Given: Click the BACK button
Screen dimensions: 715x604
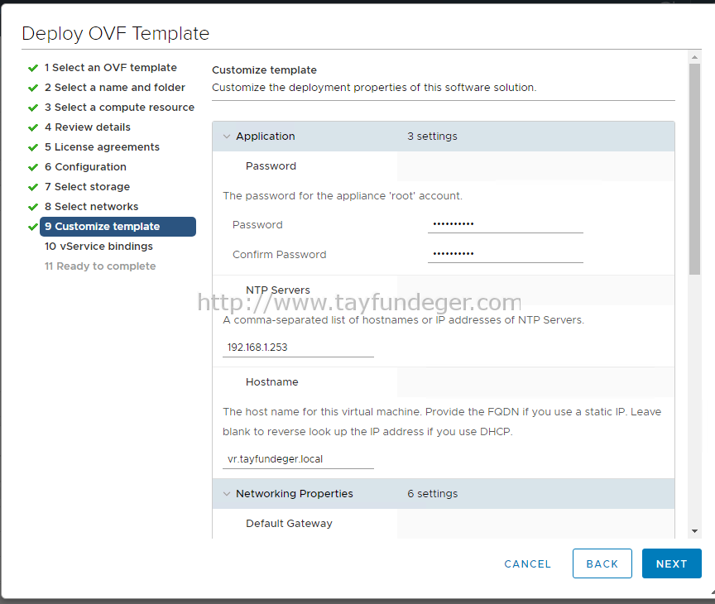Looking at the screenshot, I should (x=602, y=564).
